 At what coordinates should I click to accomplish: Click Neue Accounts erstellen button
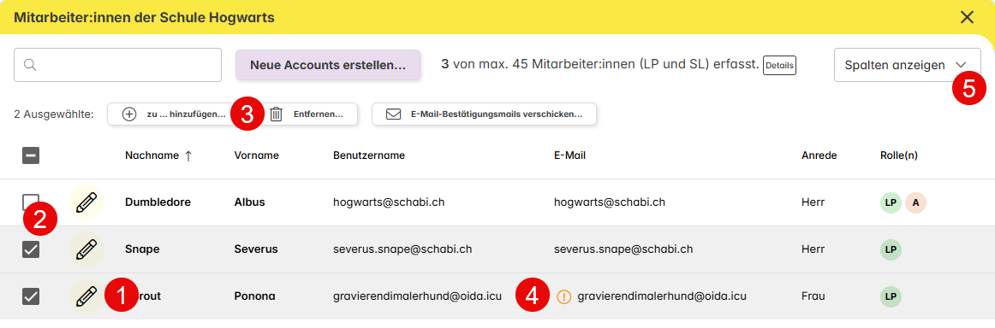tap(328, 65)
